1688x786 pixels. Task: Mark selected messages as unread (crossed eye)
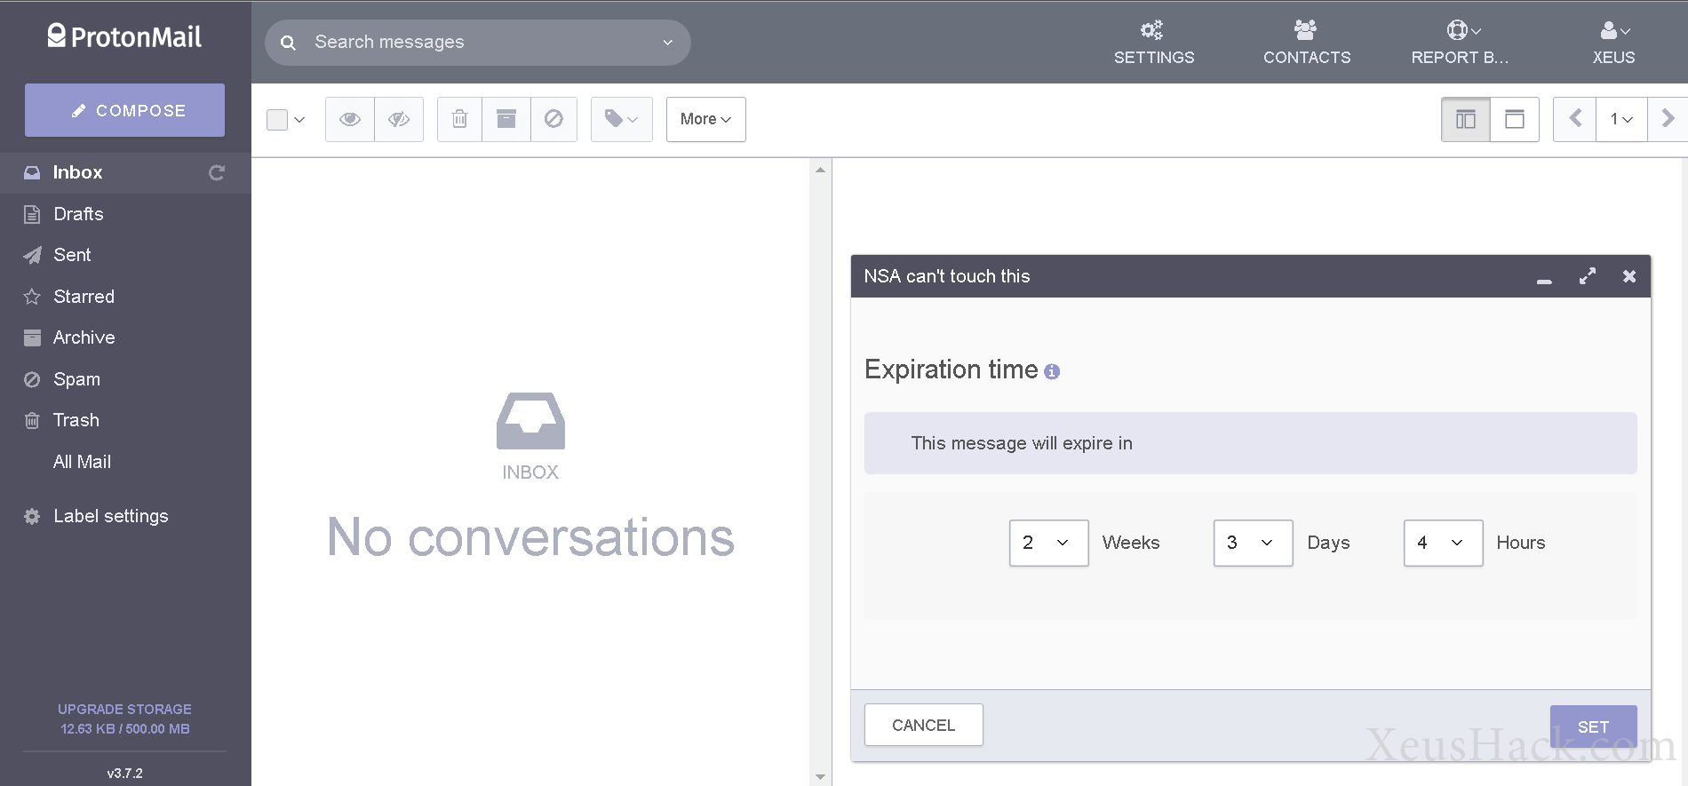click(x=399, y=119)
